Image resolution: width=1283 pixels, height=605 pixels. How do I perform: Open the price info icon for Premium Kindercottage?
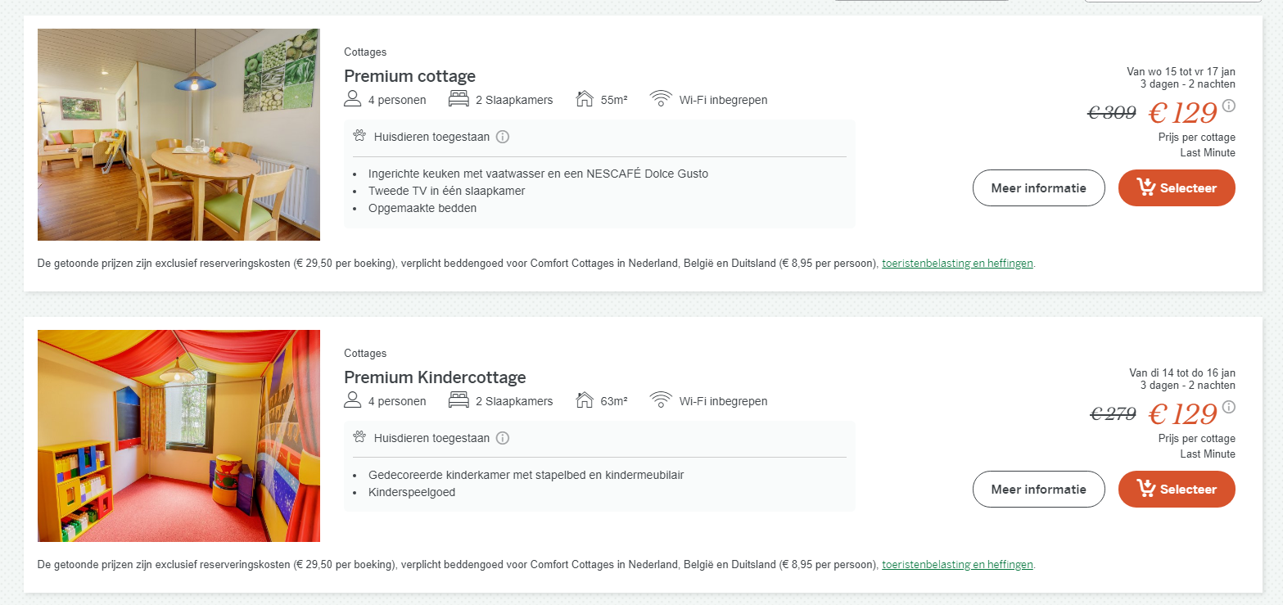pos(1227,407)
